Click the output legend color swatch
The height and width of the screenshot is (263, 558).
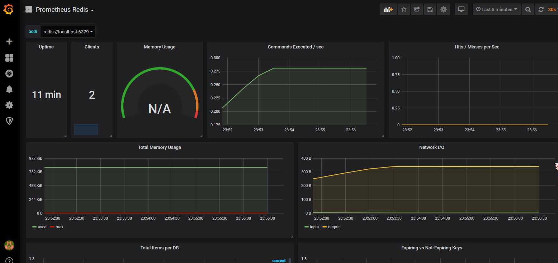point(324,227)
